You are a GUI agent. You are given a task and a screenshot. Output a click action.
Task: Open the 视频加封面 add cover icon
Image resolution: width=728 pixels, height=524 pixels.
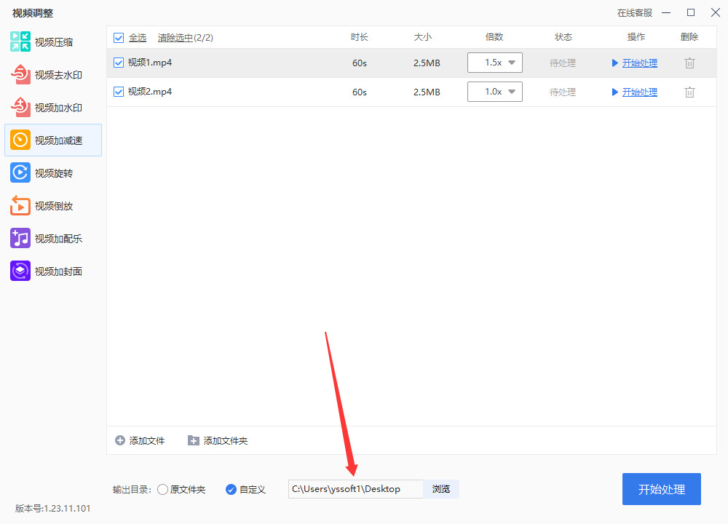pos(20,271)
